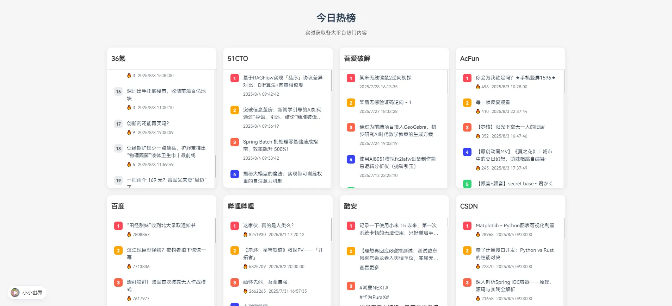The image size is (672, 306).
Task: Click flame icon next to heat 28968
Action: 478,235
